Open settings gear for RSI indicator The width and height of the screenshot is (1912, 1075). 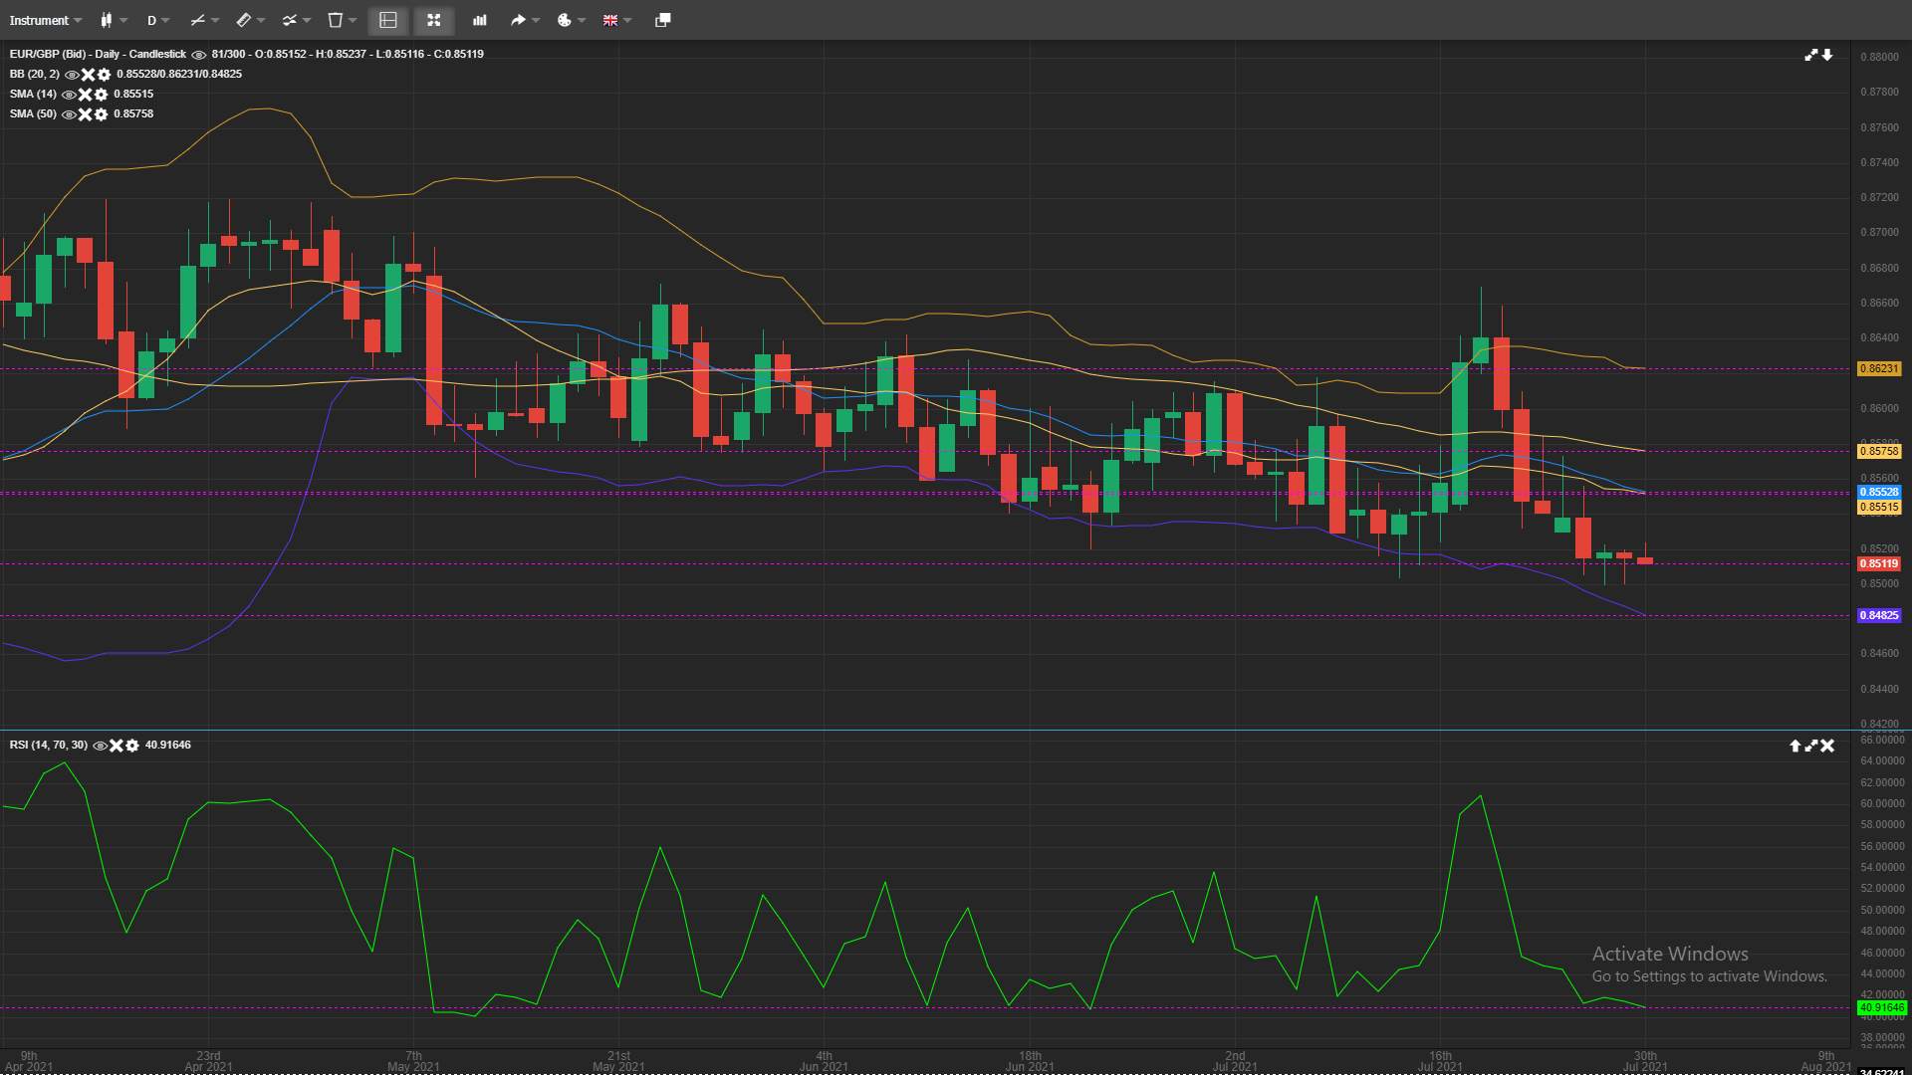point(131,746)
